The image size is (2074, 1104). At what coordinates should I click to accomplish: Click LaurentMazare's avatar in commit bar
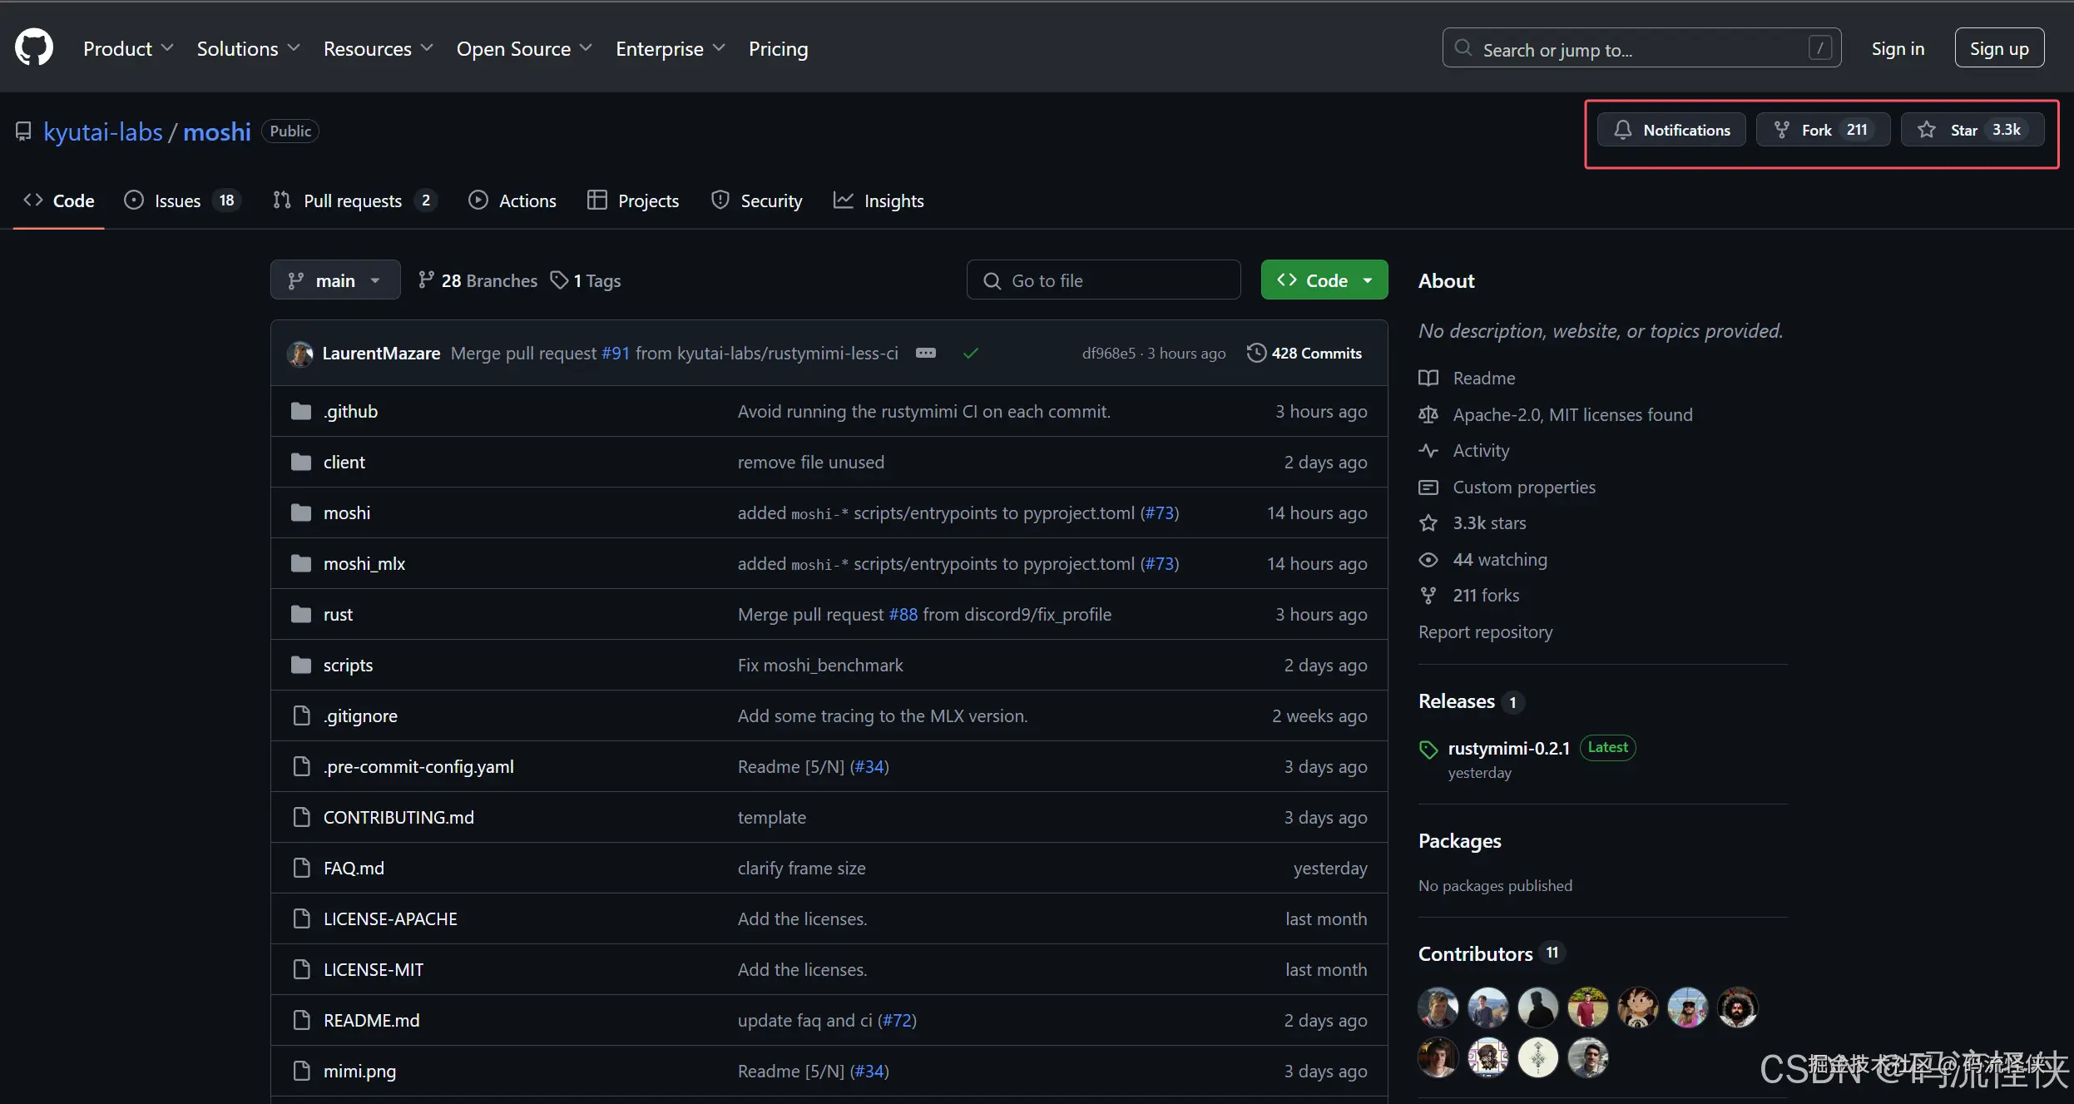300,354
